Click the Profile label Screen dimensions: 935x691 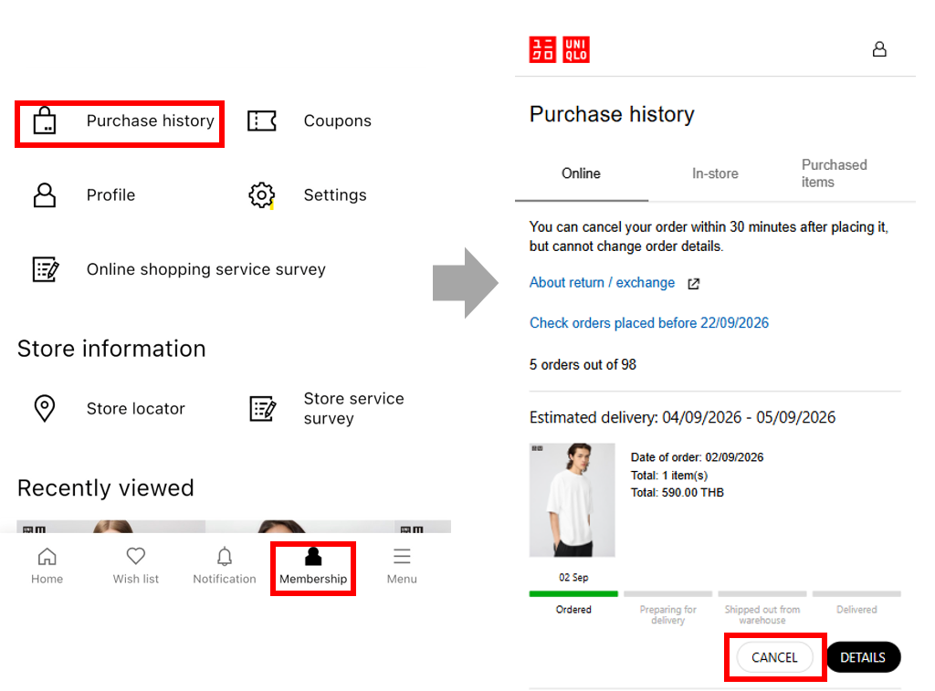[110, 195]
